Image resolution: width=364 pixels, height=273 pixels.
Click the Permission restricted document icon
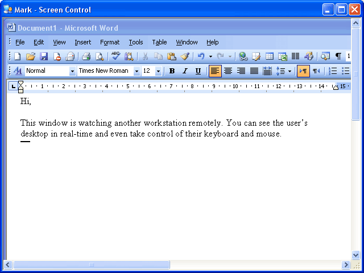pos(57,56)
